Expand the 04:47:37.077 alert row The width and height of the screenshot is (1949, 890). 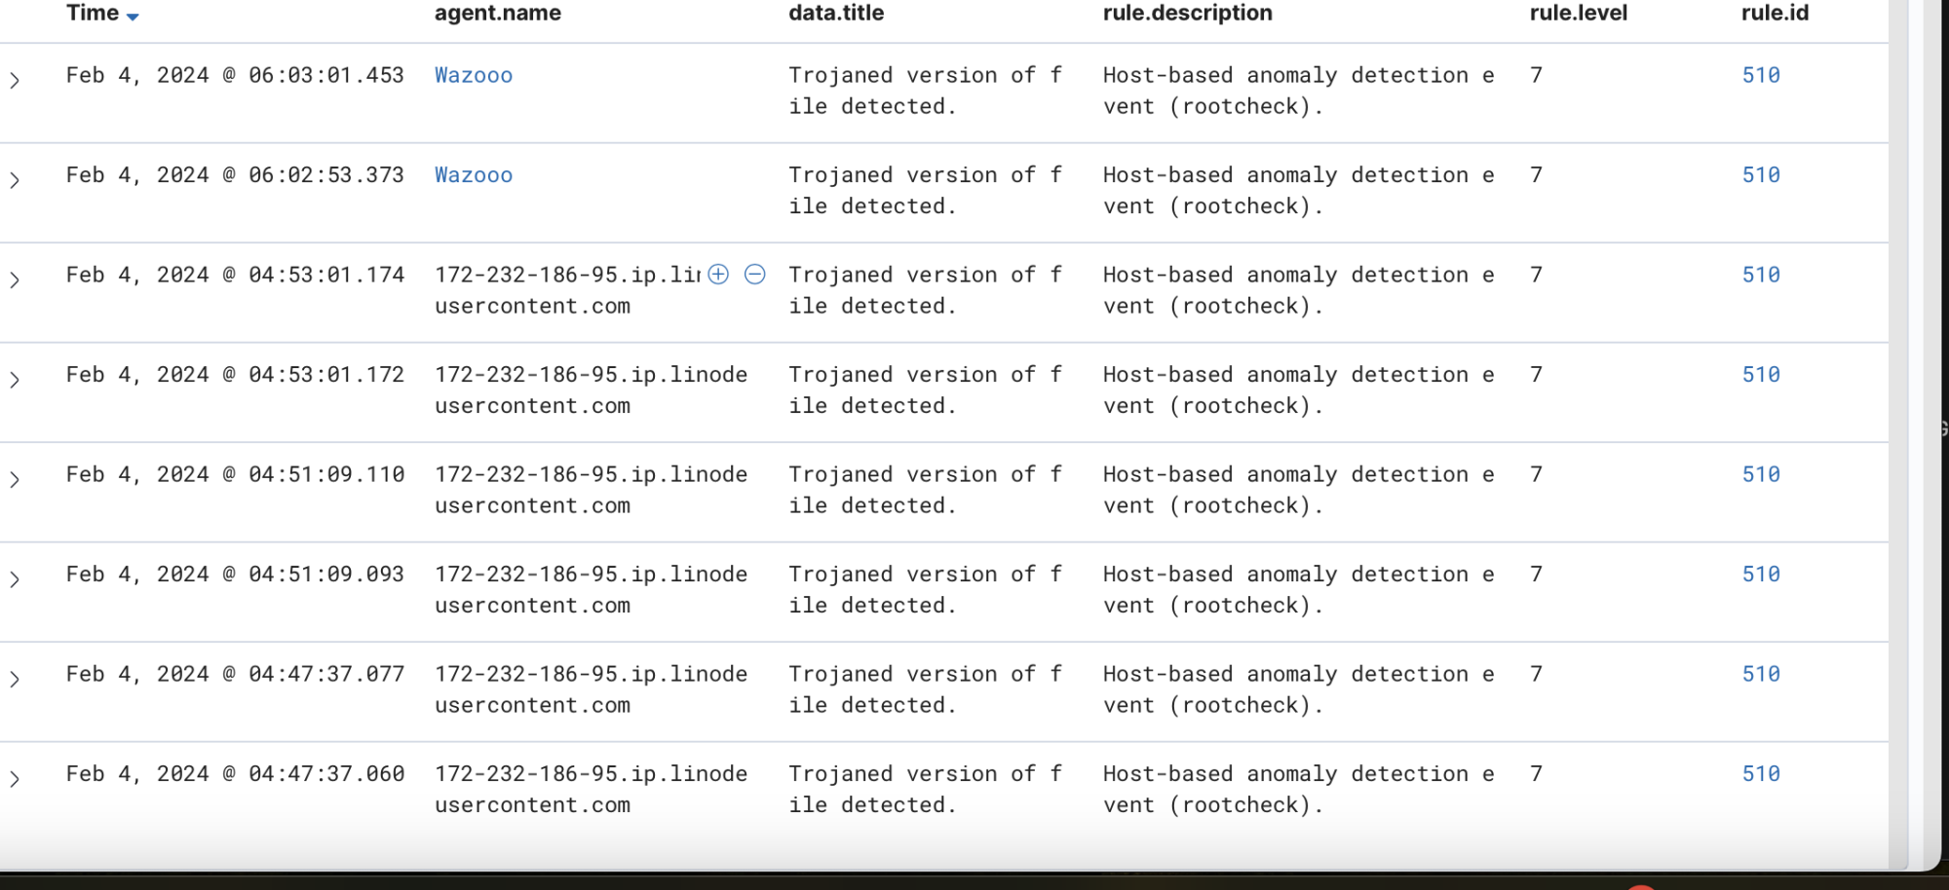click(x=15, y=680)
